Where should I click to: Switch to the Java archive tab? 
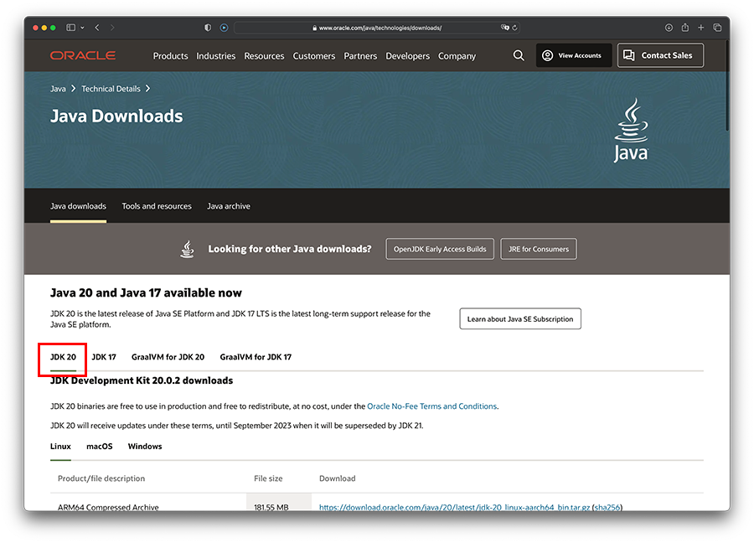coord(229,206)
